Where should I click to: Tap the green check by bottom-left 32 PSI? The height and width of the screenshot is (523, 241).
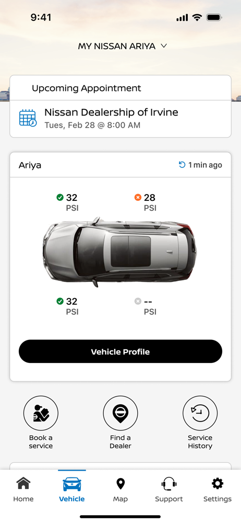pyautogui.click(x=60, y=302)
